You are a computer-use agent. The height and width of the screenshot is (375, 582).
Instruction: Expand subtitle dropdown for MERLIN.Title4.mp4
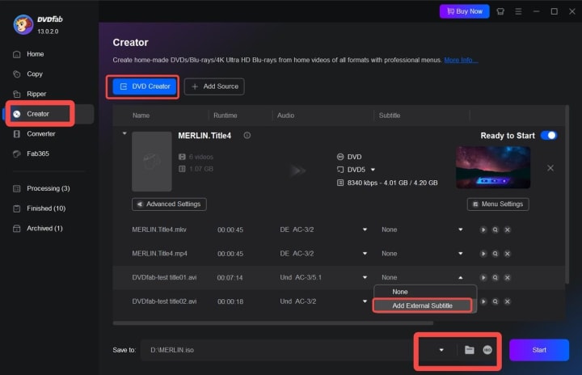460,254
